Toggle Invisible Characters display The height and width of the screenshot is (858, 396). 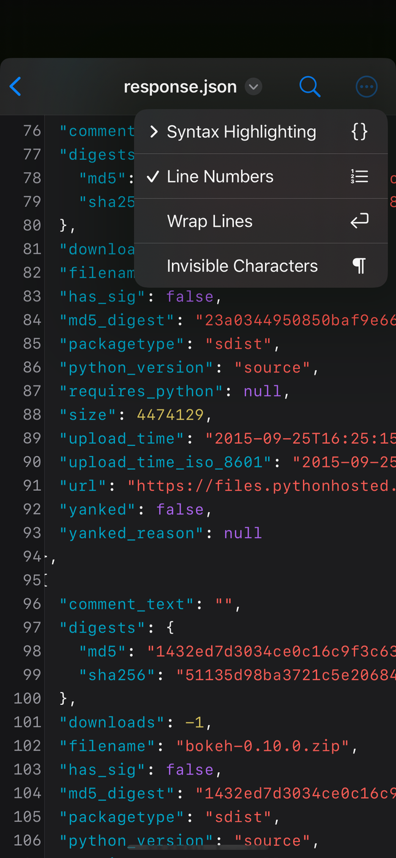pos(242,266)
